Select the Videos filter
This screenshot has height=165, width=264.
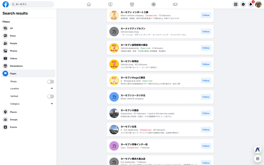[13, 58]
